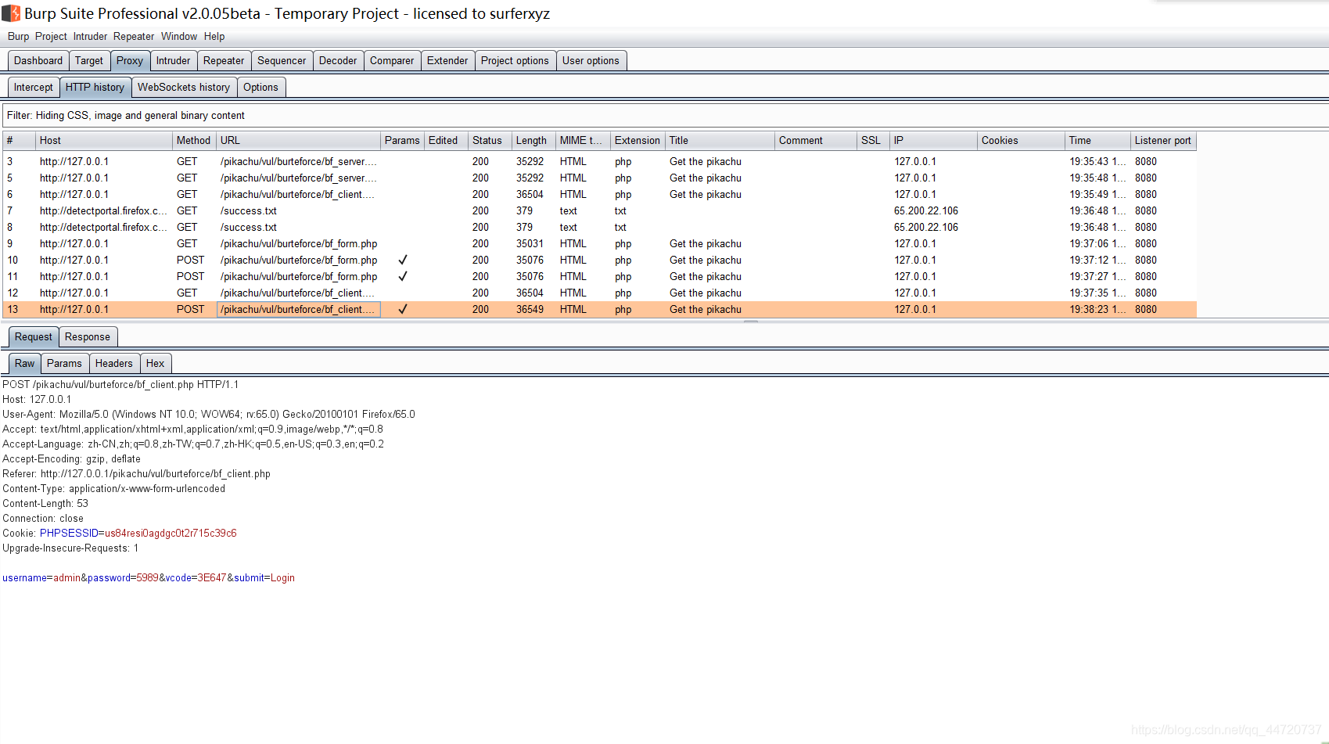Click the POST body parameters line
Viewport: 1329px width, 744px height.
tap(149, 577)
